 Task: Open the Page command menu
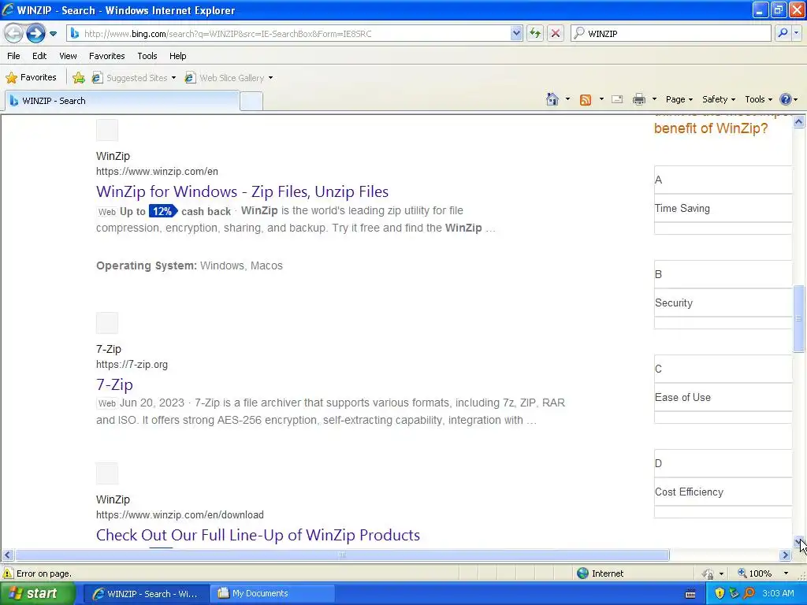click(x=679, y=99)
